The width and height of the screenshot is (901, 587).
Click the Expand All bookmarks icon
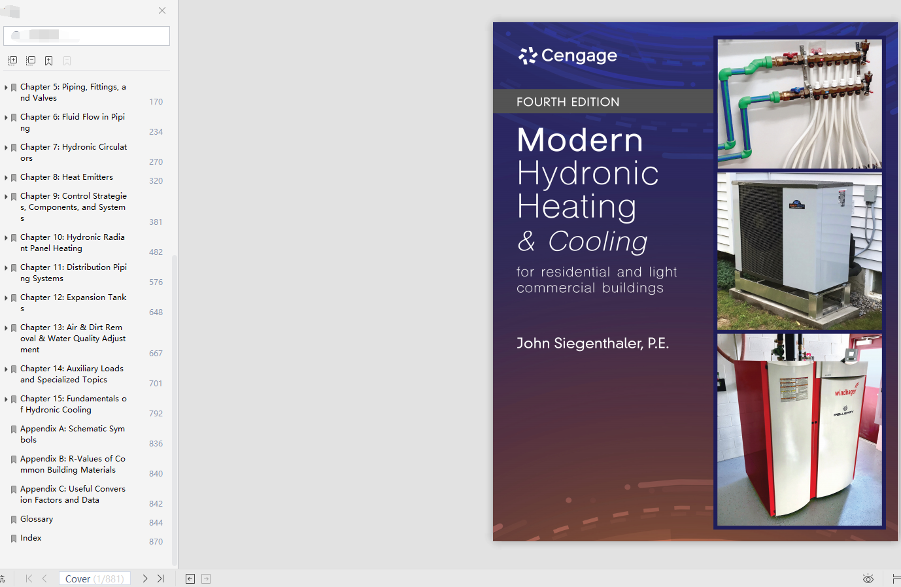coord(12,61)
